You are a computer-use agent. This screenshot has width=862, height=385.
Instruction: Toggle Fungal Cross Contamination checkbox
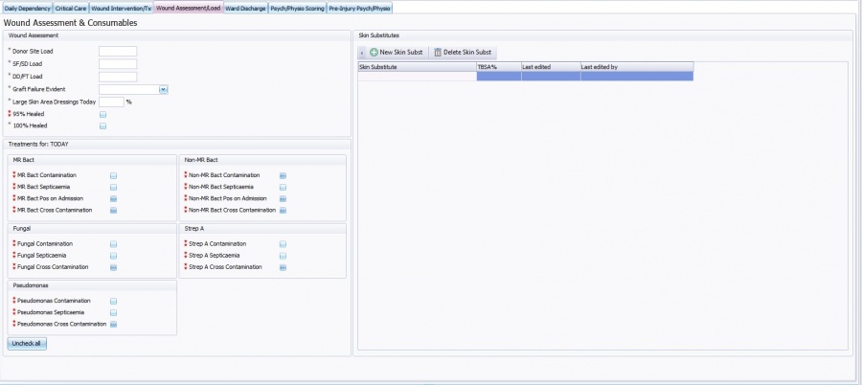(113, 267)
